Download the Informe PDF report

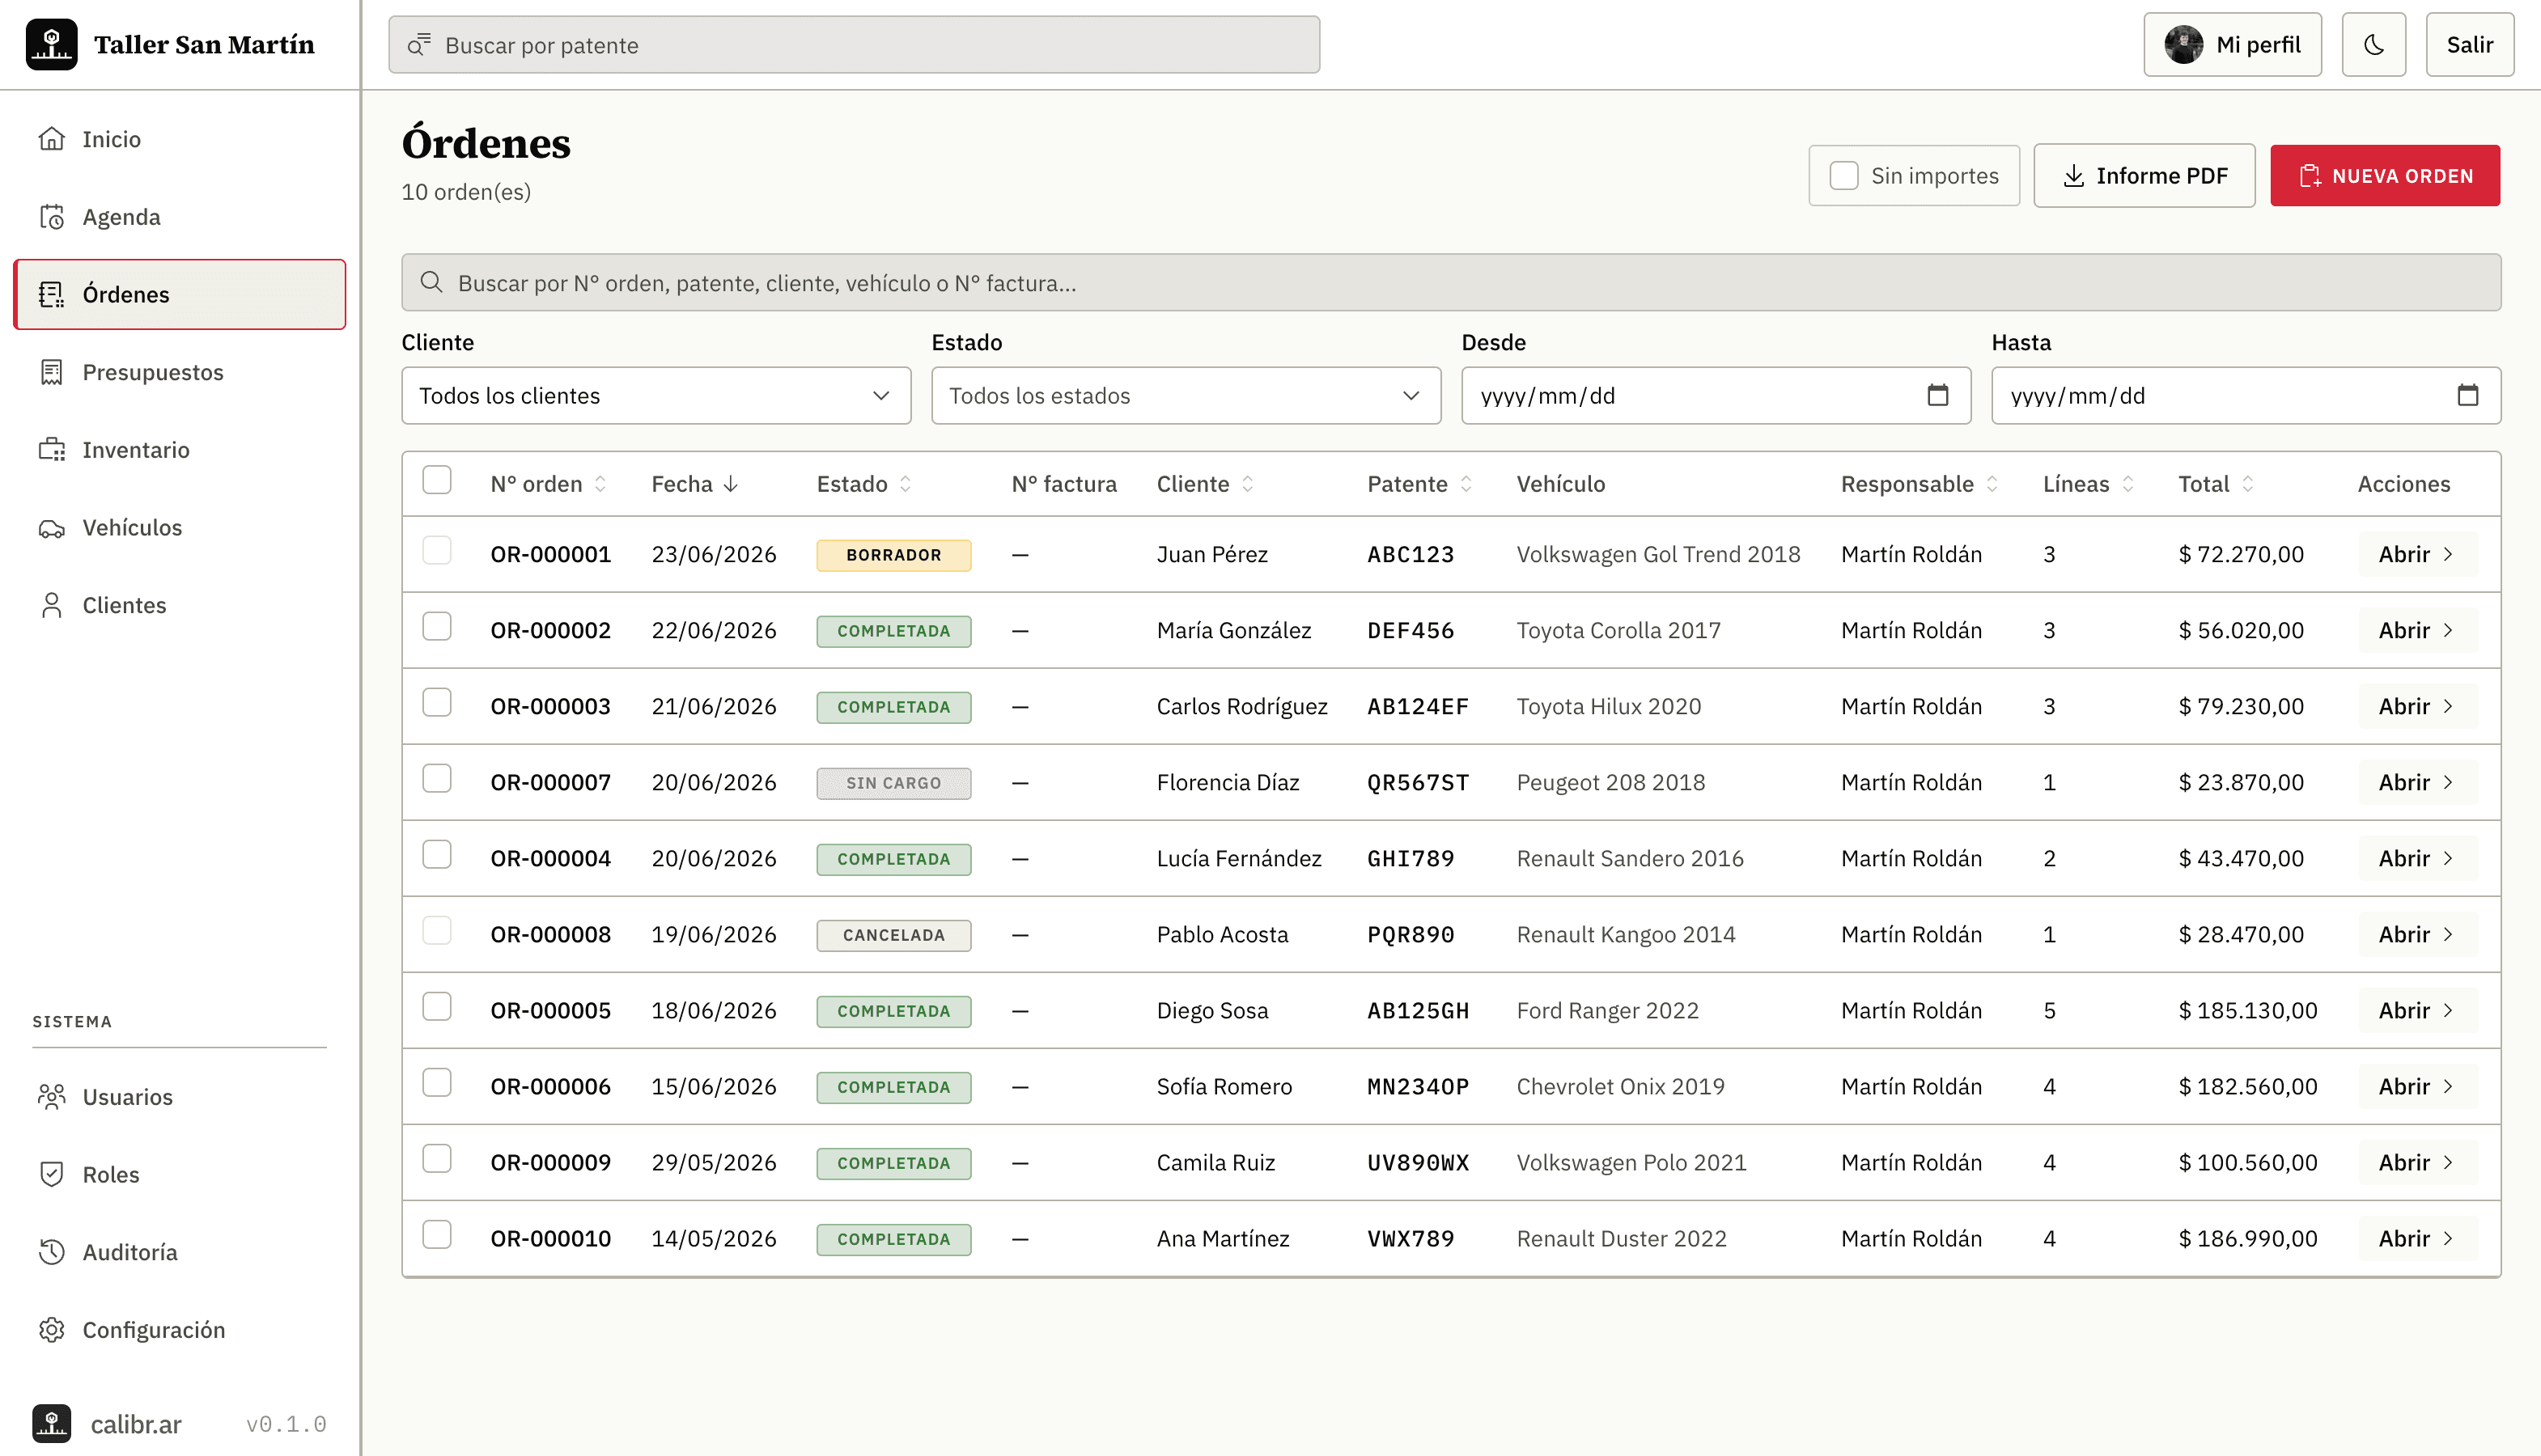[x=2144, y=175]
